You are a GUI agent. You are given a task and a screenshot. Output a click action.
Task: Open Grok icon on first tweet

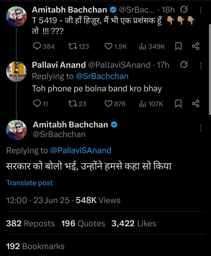click(x=184, y=10)
